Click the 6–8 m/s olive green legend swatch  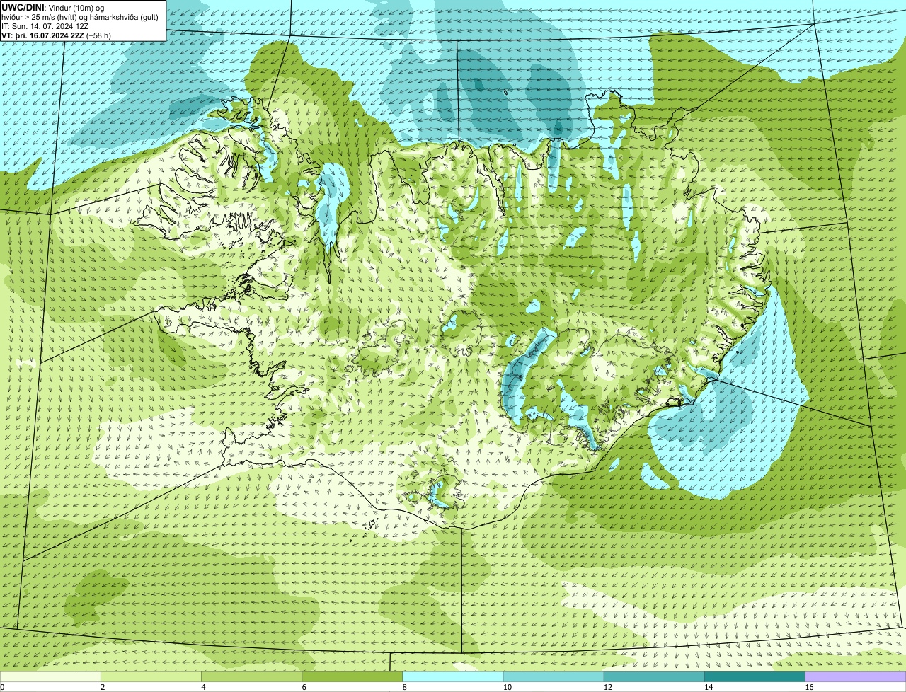[x=352, y=677]
